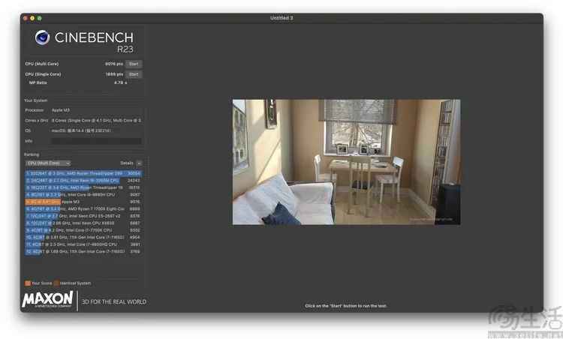563x339 pixels.
Task: Click the yellow minimize window button
Action: (32, 18)
